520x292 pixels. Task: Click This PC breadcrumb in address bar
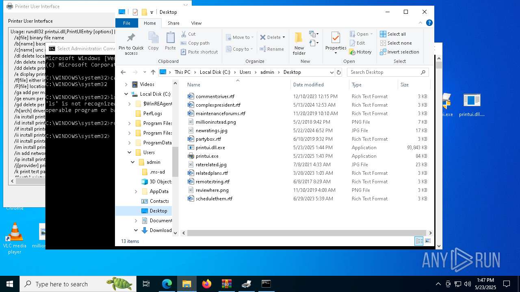pos(182,72)
